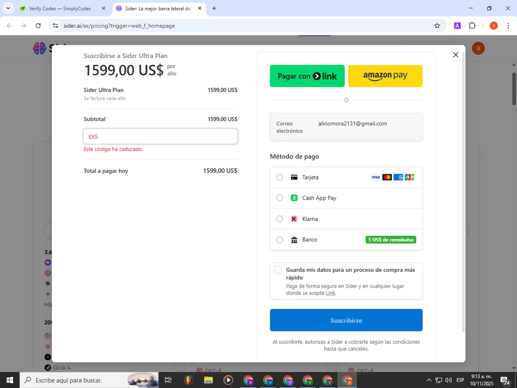The image size is (517, 388).
Task: Click the ESP language indicator
Action: pyautogui.click(x=460, y=380)
